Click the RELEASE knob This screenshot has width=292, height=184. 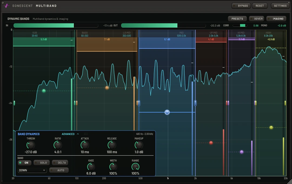(x=112, y=145)
